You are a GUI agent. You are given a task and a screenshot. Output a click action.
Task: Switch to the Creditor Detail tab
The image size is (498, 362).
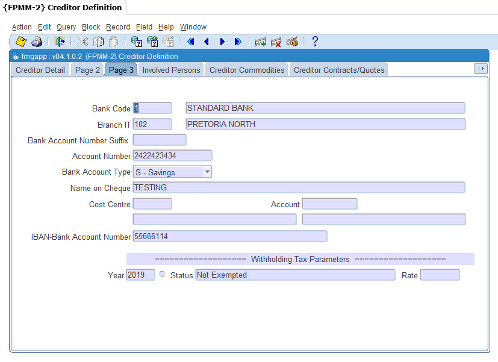tap(40, 70)
